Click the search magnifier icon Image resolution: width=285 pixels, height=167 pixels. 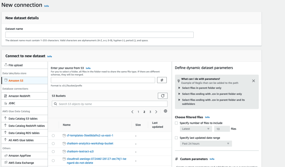point(55,104)
